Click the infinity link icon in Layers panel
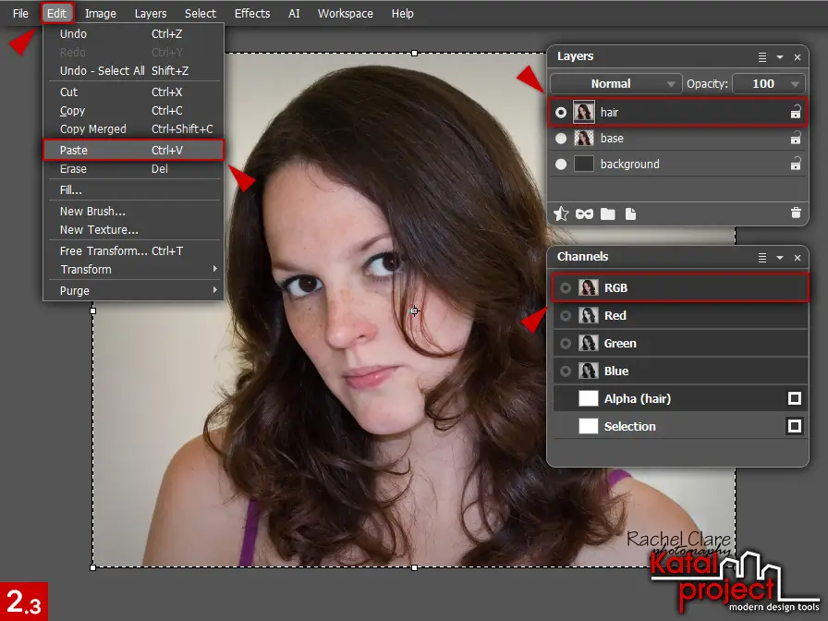Viewport: 828px width, 621px height. click(584, 213)
